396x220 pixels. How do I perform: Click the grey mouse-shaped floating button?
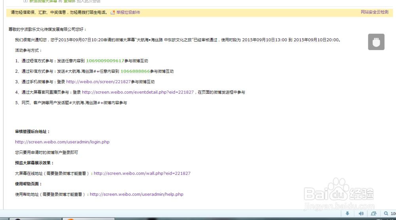pos(376,42)
